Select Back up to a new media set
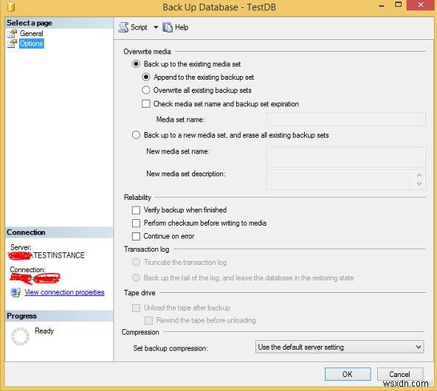The width and height of the screenshot is (437, 391). 136,135
